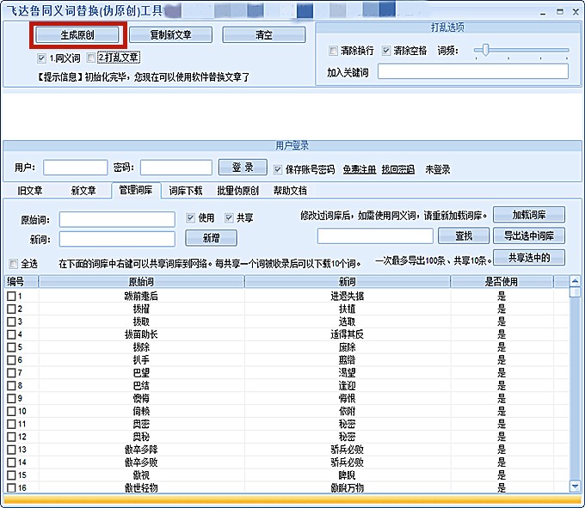
Task: Click the 查找 button
Action: click(x=464, y=236)
